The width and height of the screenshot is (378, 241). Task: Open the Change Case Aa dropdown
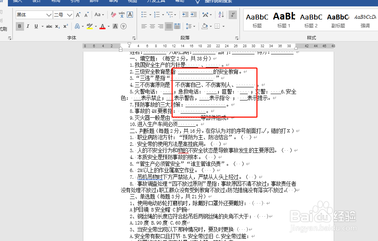click(99, 15)
